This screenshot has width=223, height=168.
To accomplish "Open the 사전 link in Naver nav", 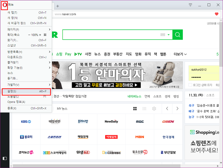I will click(88, 54).
